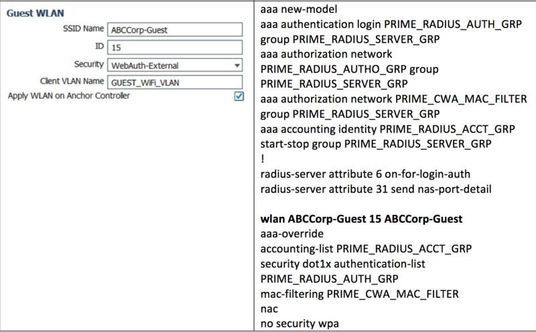Click the Apply WLAN on Anchor Controller label
Image resolution: width=536 pixels, height=332 pixels.
coord(68,96)
